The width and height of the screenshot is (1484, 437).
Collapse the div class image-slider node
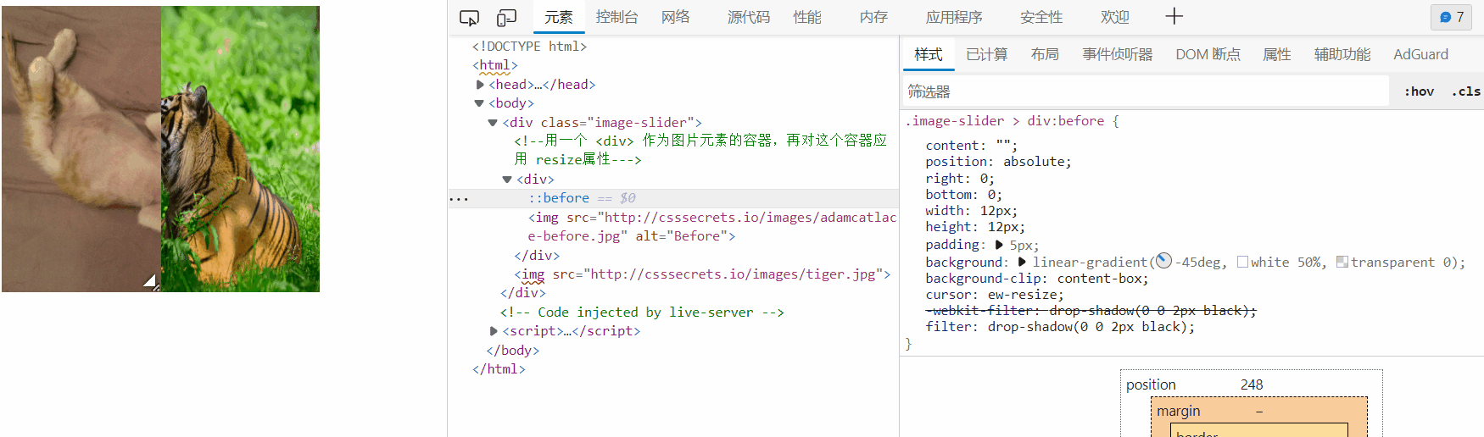(493, 123)
